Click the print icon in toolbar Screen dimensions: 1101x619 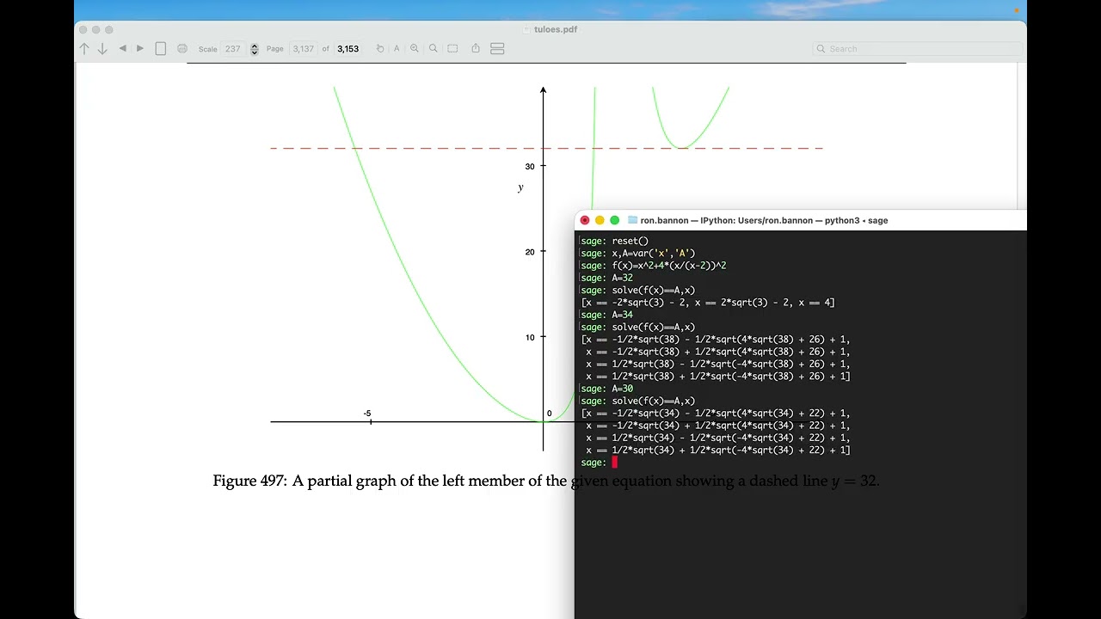coord(182,49)
